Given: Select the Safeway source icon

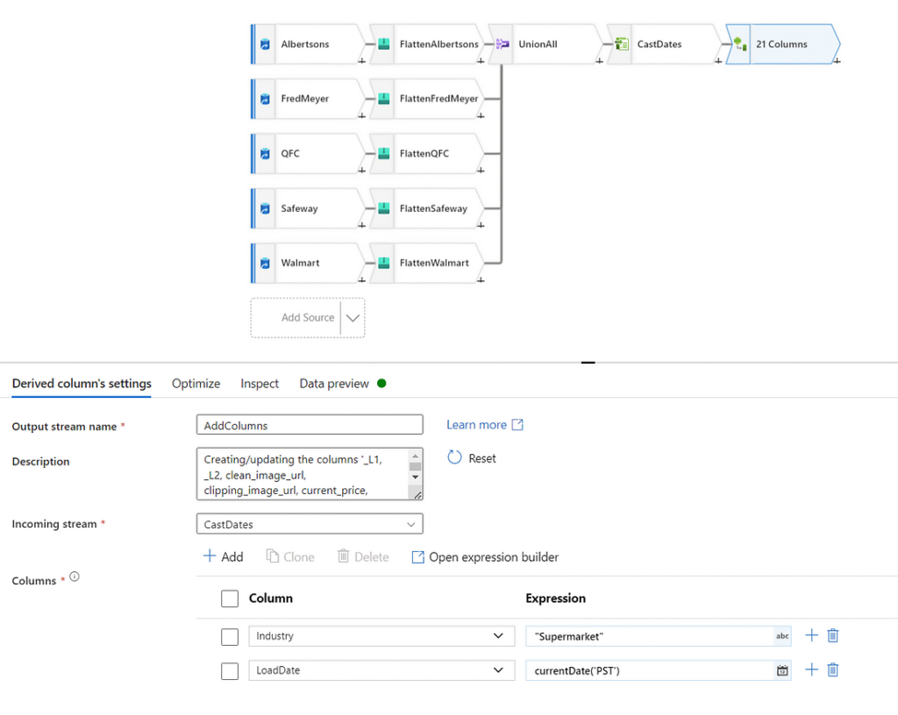Looking at the screenshot, I should [265, 209].
